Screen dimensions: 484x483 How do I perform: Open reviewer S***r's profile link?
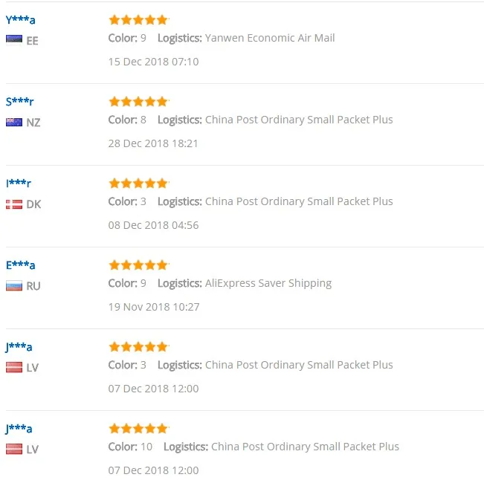click(19, 102)
